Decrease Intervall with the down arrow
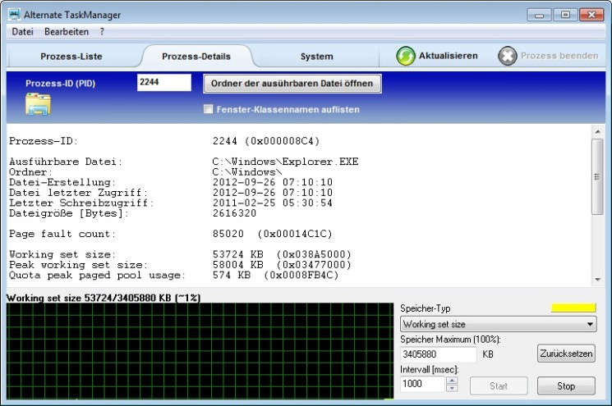The height and width of the screenshot is (406, 612). click(x=452, y=388)
